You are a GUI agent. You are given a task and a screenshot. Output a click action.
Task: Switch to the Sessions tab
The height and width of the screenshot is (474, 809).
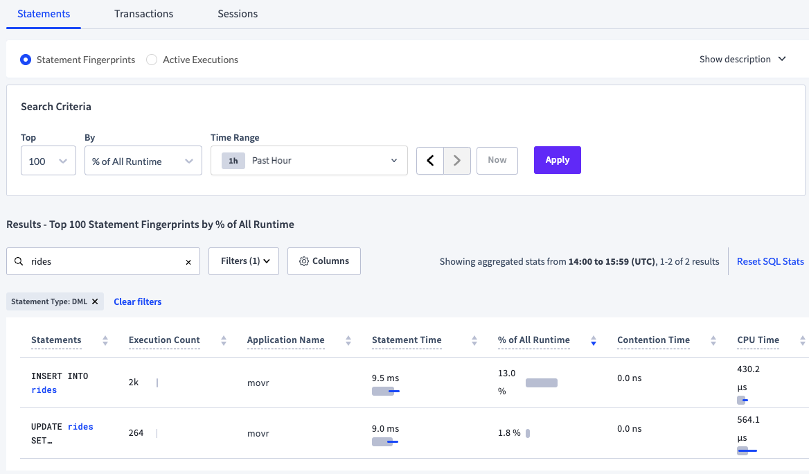pos(238,14)
